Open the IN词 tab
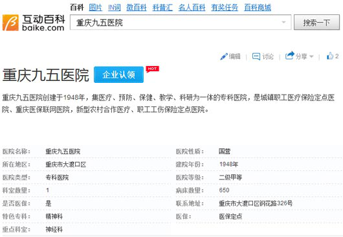Screen dimensions: 343x237 [114, 8]
